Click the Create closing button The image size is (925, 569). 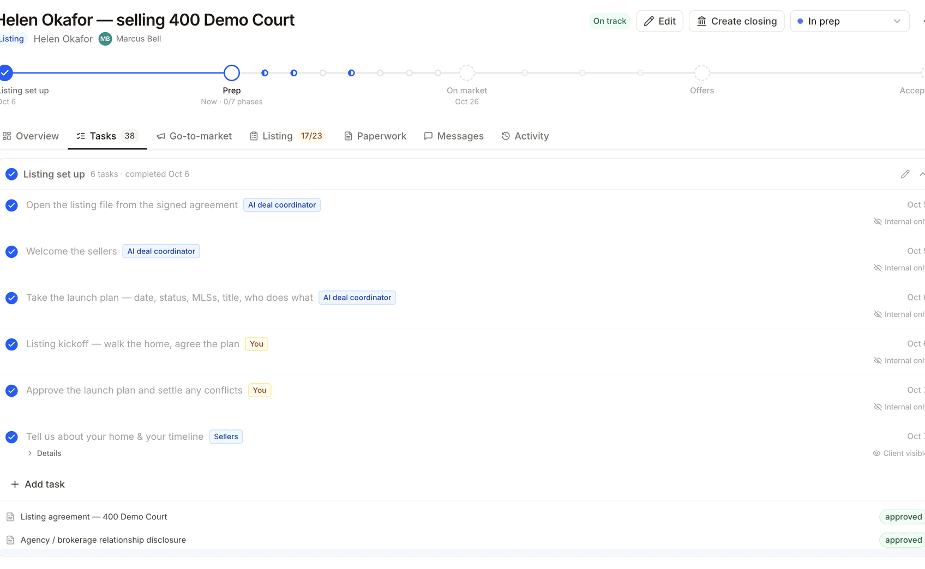[736, 21]
